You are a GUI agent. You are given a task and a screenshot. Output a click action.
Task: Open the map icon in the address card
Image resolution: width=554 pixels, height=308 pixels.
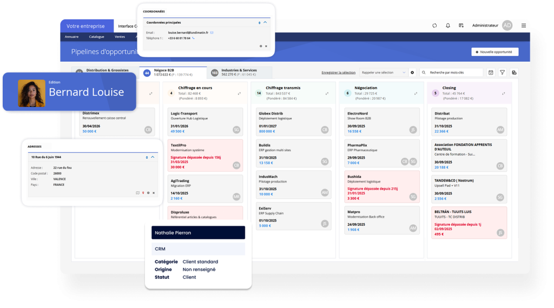138,193
